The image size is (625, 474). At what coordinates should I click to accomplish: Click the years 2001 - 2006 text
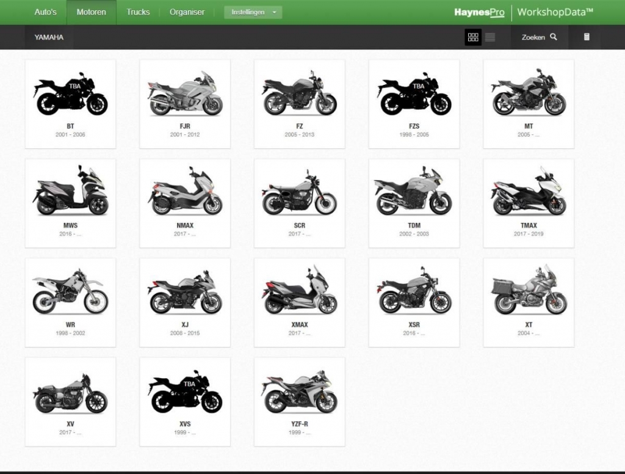coord(70,134)
